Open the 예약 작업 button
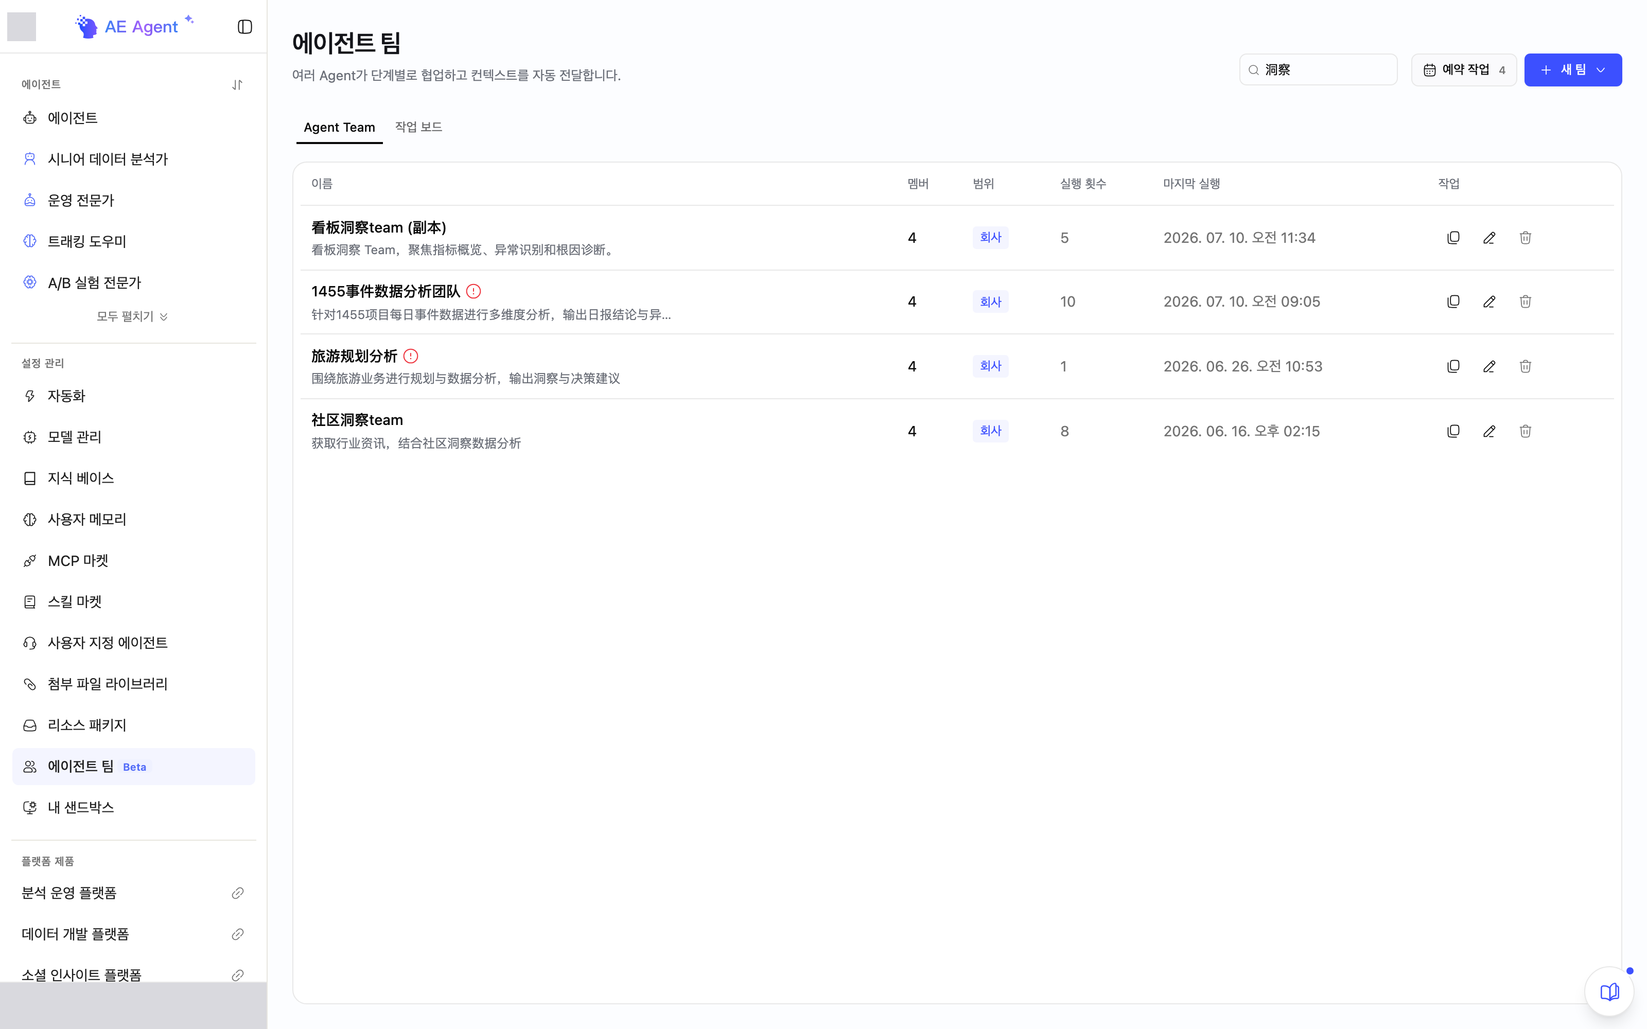1647x1029 pixels. (x=1463, y=69)
